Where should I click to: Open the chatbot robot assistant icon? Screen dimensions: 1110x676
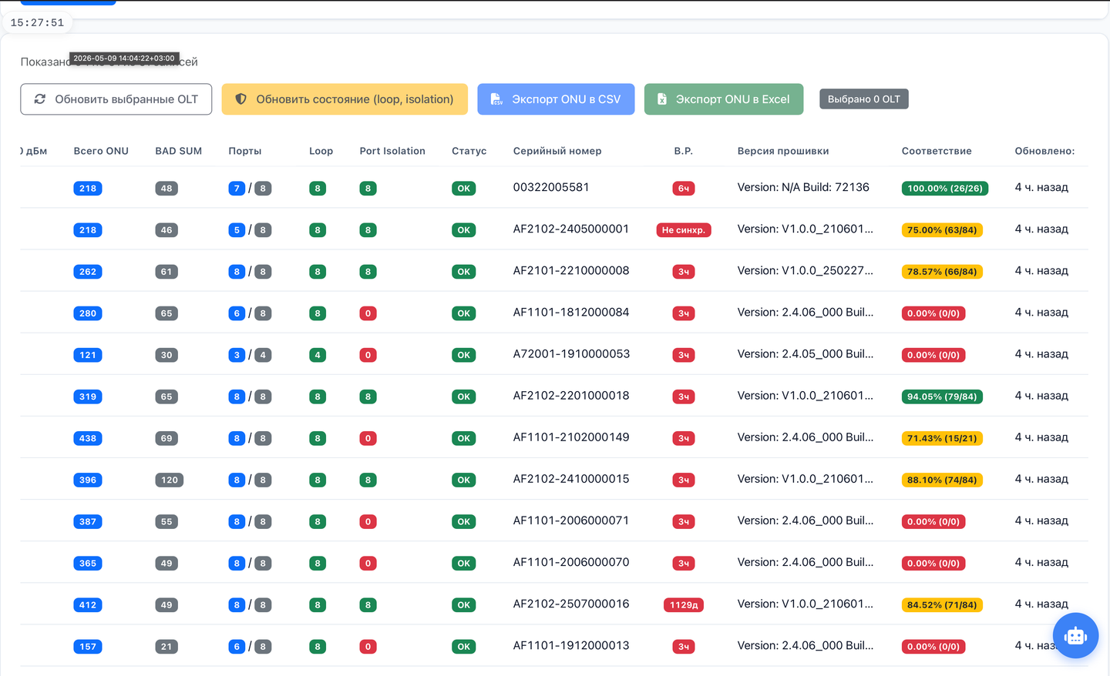[x=1075, y=635]
